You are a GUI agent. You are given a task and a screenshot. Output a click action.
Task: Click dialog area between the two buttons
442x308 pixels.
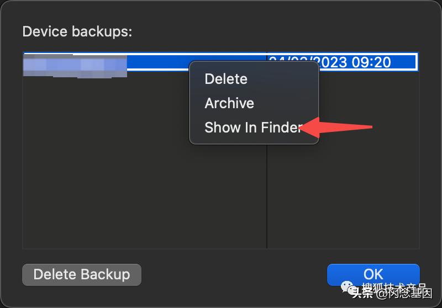[x=232, y=274]
